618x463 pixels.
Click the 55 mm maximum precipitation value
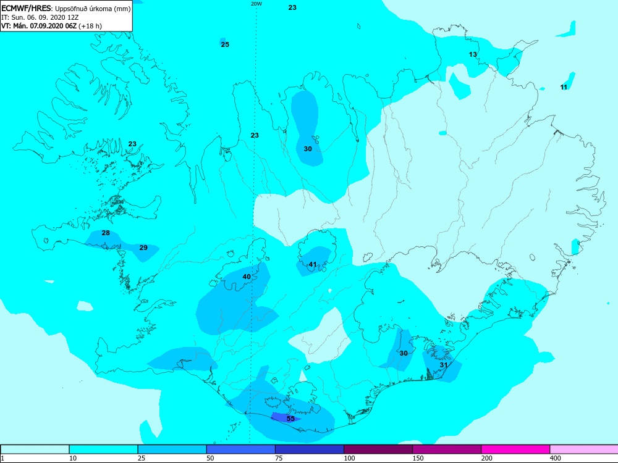point(290,419)
